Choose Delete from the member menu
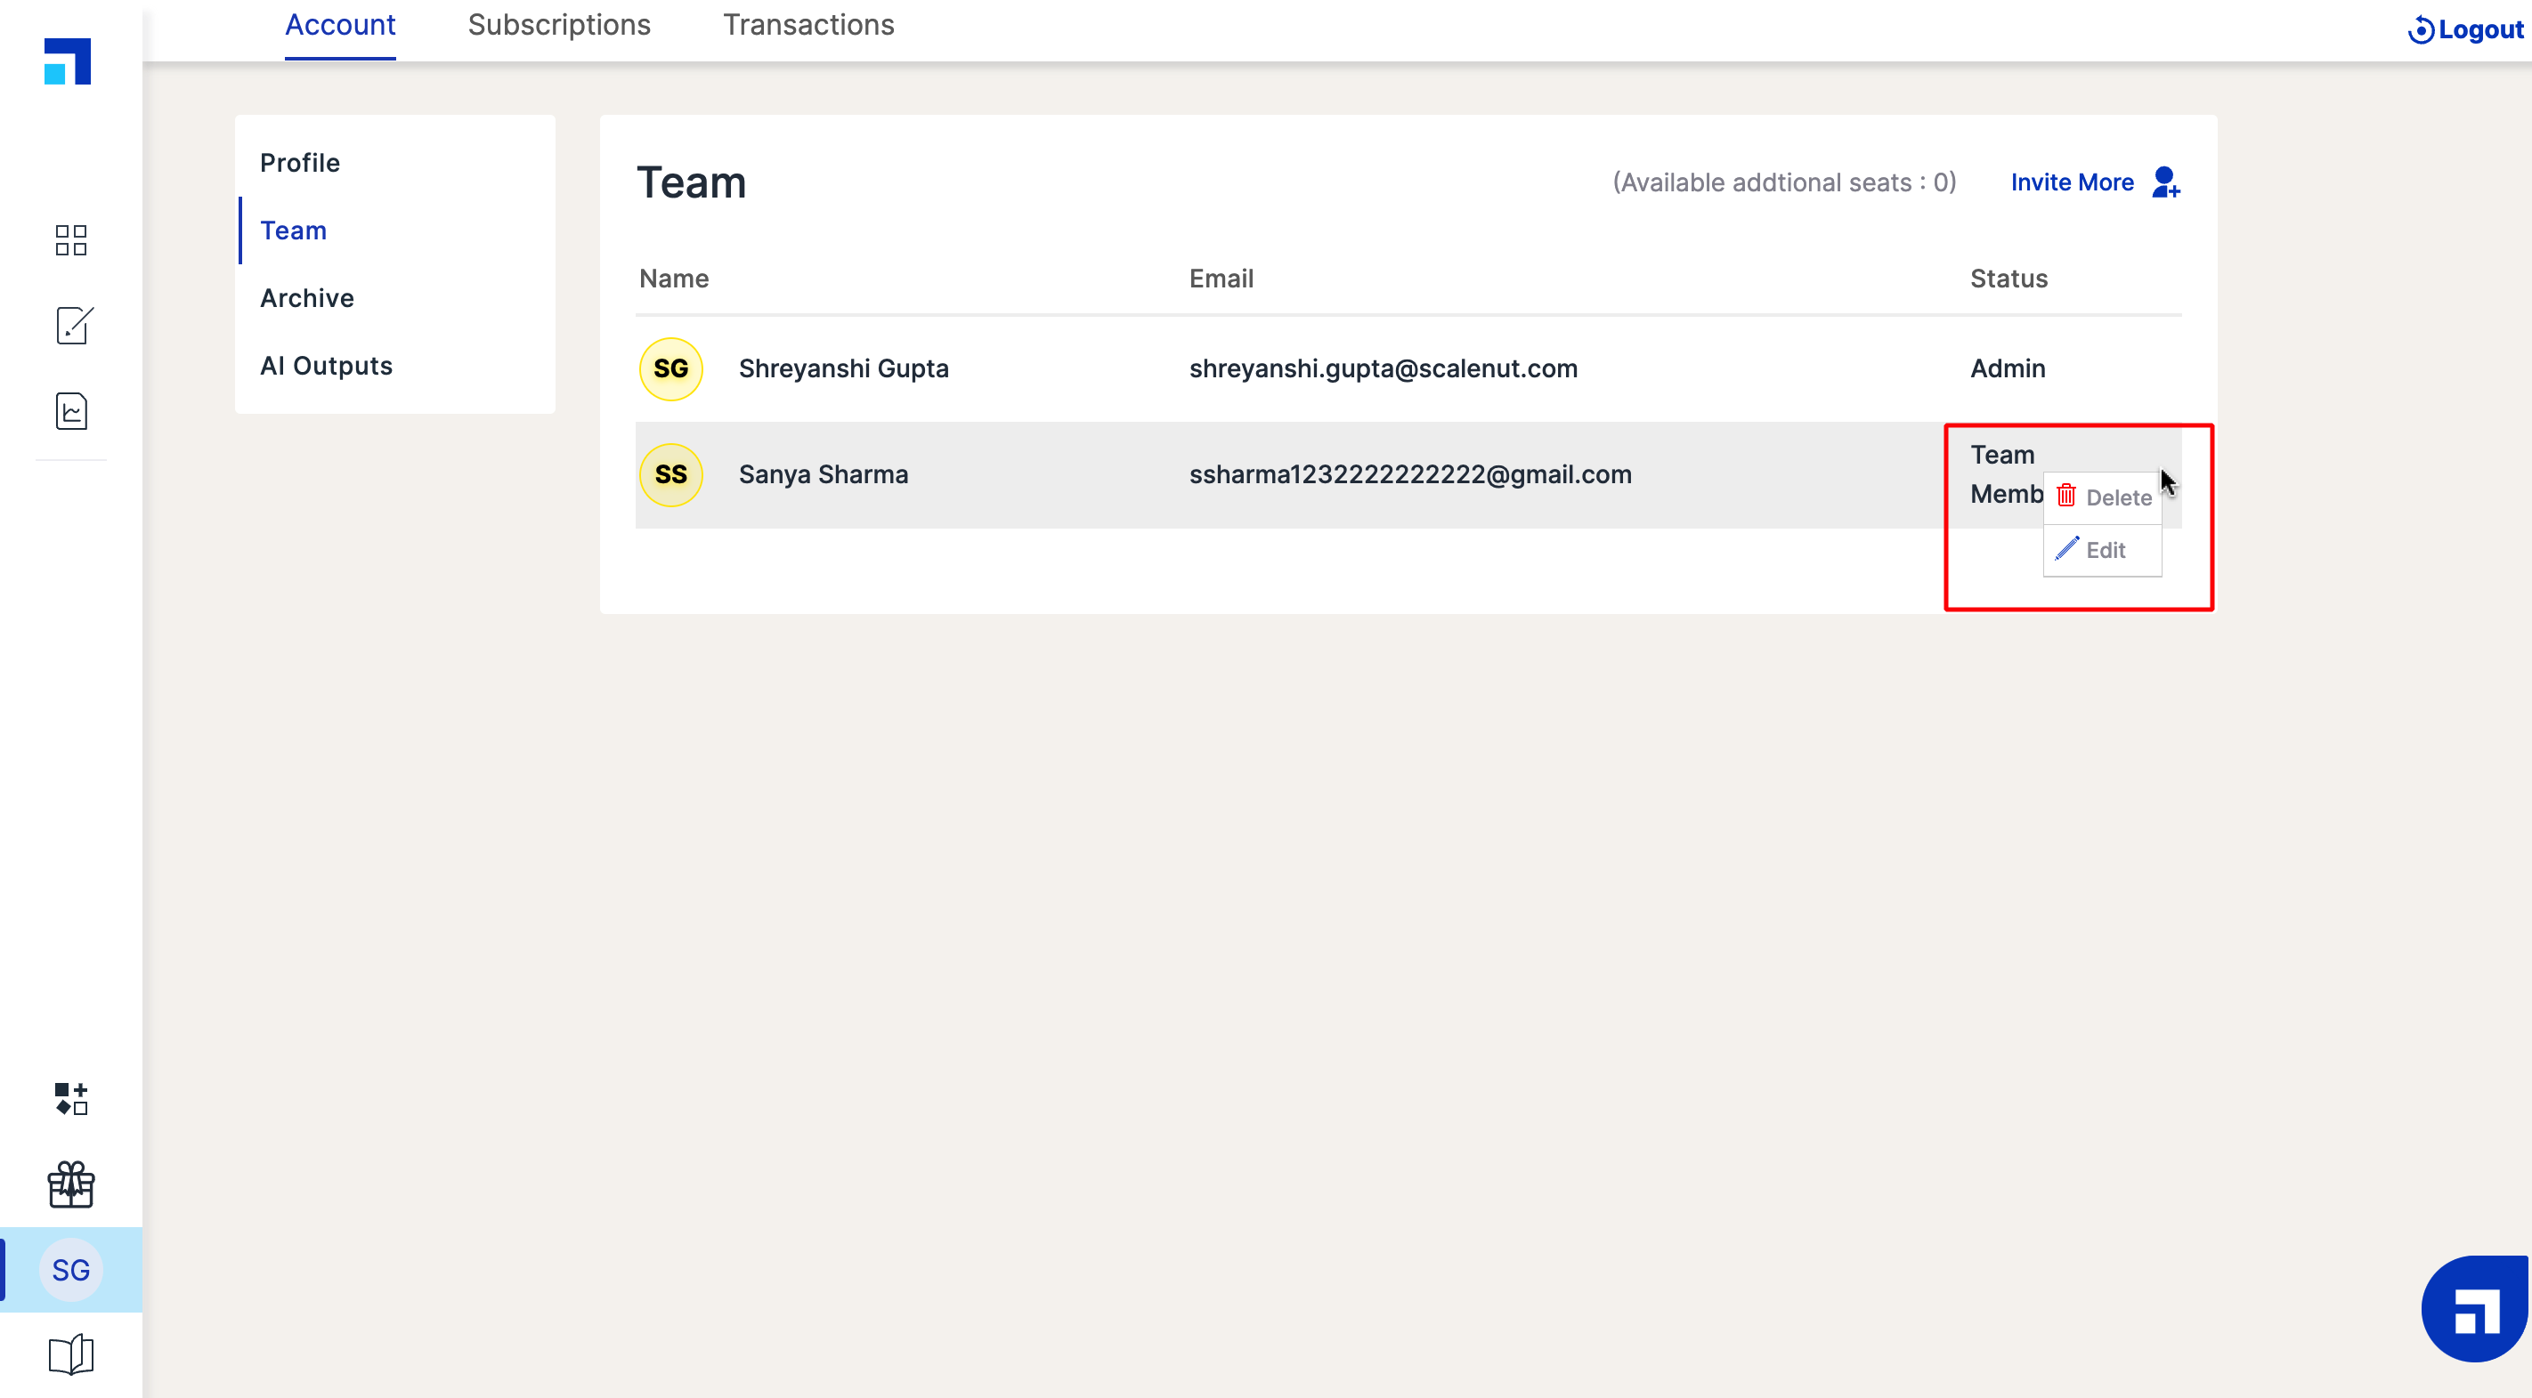2532x1398 pixels. pos(2103,498)
